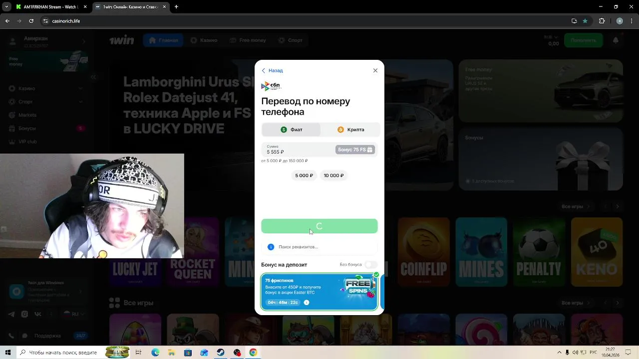Open the Windows Start menu
639x359 pixels.
click(7, 353)
